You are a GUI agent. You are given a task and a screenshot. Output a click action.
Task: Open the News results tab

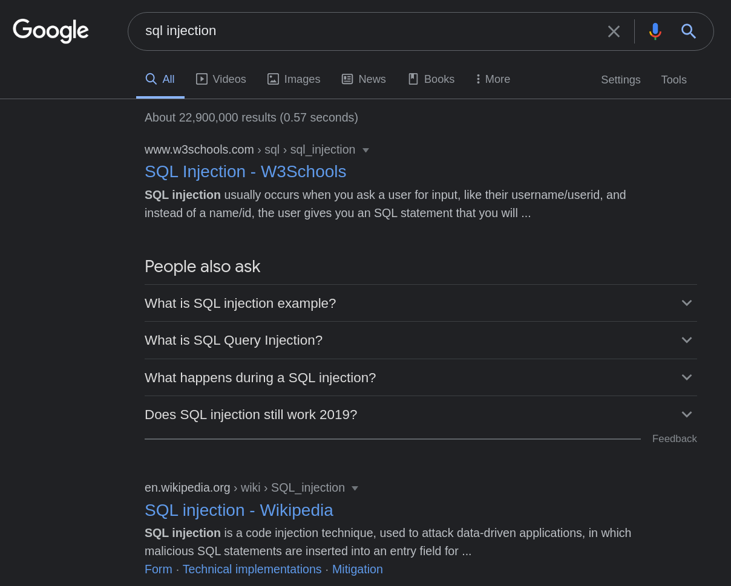point(364,79)
